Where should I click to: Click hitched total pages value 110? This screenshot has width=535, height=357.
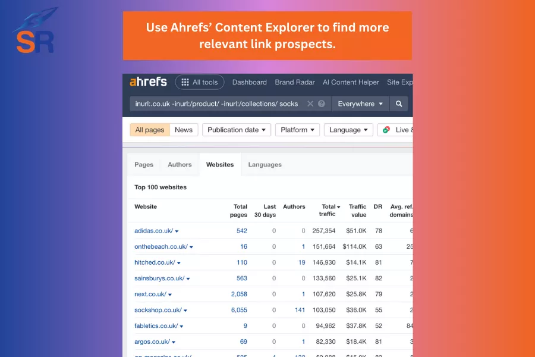point(242,262)
